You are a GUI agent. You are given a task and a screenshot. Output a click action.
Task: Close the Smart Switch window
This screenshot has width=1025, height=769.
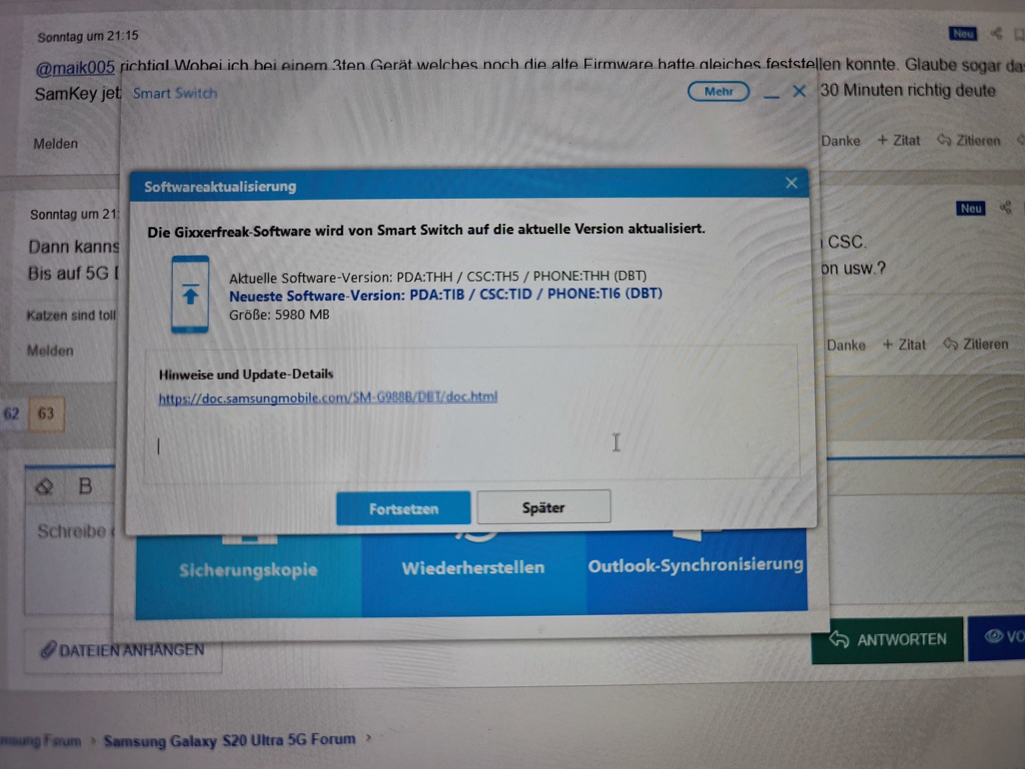pos(799,92)
